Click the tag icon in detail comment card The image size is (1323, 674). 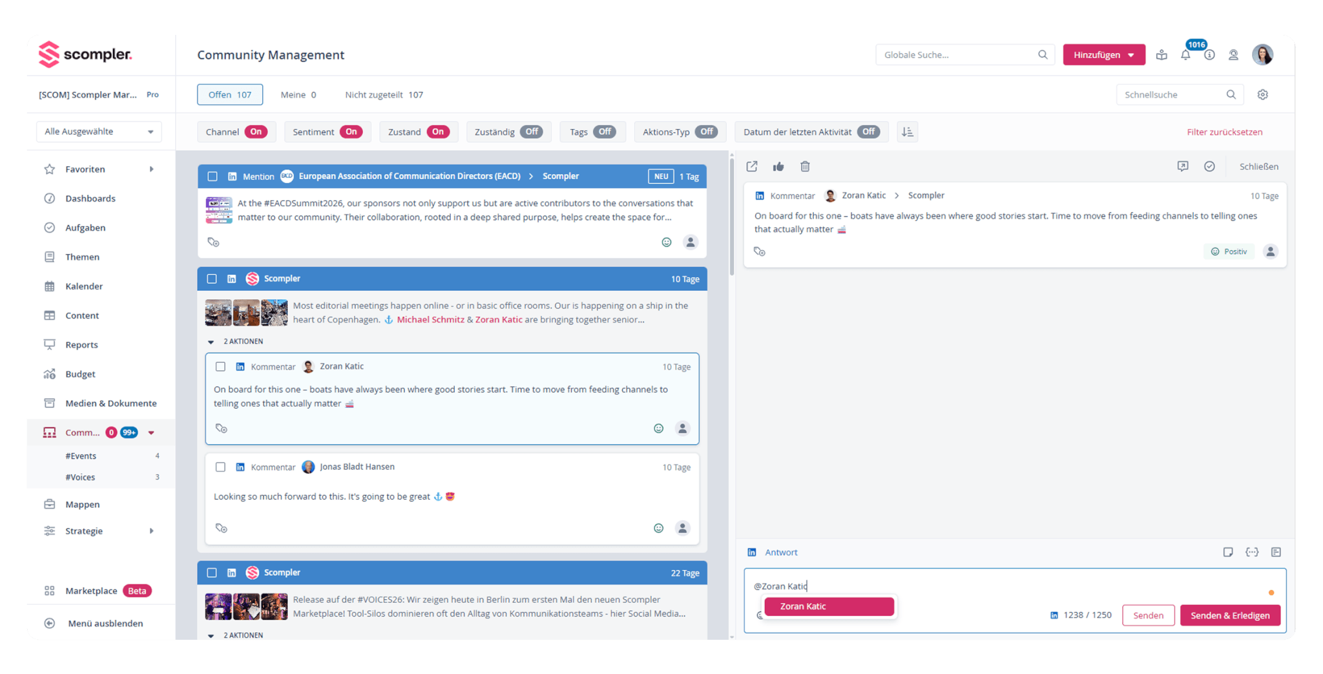(x=760, y=251)
